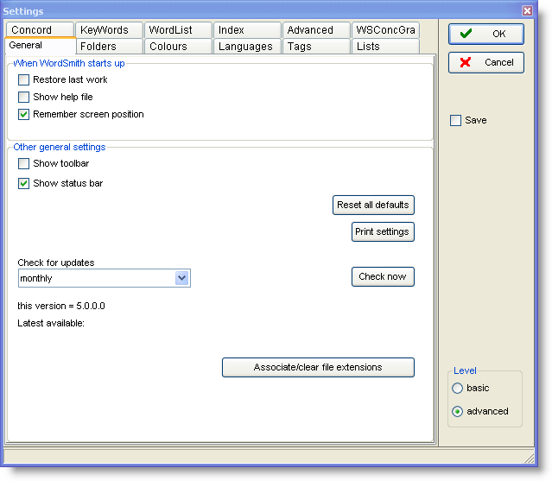This screenshot has width=552, height=481.
Task: Uncheck Remember screen position
Action: coord(23,114)
